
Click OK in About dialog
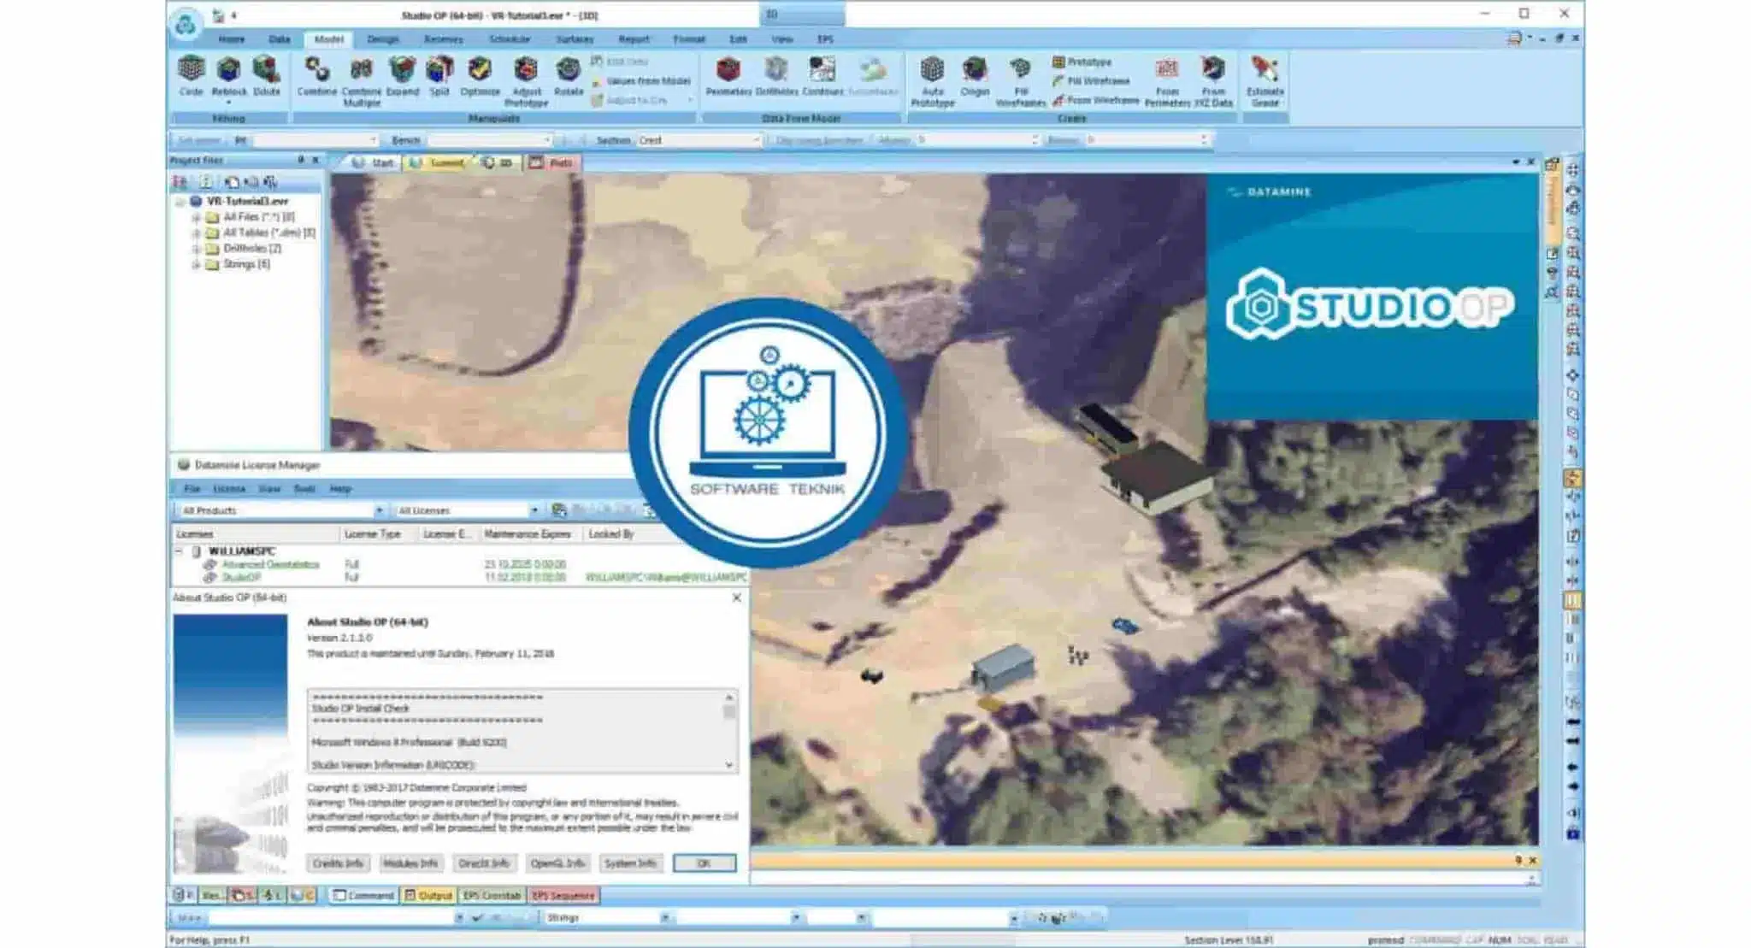[x=704, y=863]
